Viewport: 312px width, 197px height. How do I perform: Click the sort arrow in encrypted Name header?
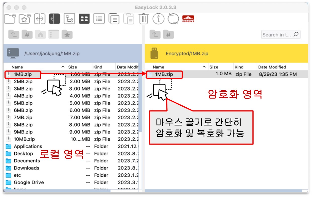(x=204, y=67)
